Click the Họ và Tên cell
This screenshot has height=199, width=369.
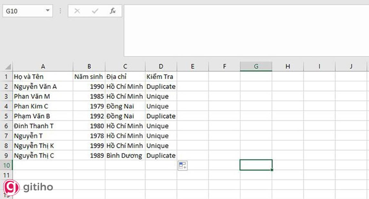(x=43, y=77)
